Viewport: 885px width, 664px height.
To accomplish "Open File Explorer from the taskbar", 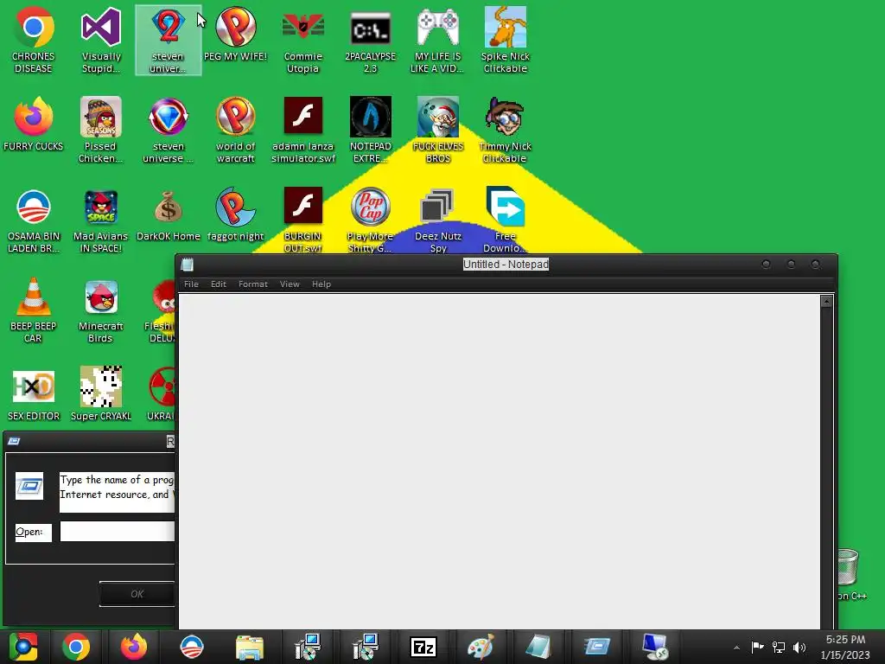I will (x=250, y=647).
